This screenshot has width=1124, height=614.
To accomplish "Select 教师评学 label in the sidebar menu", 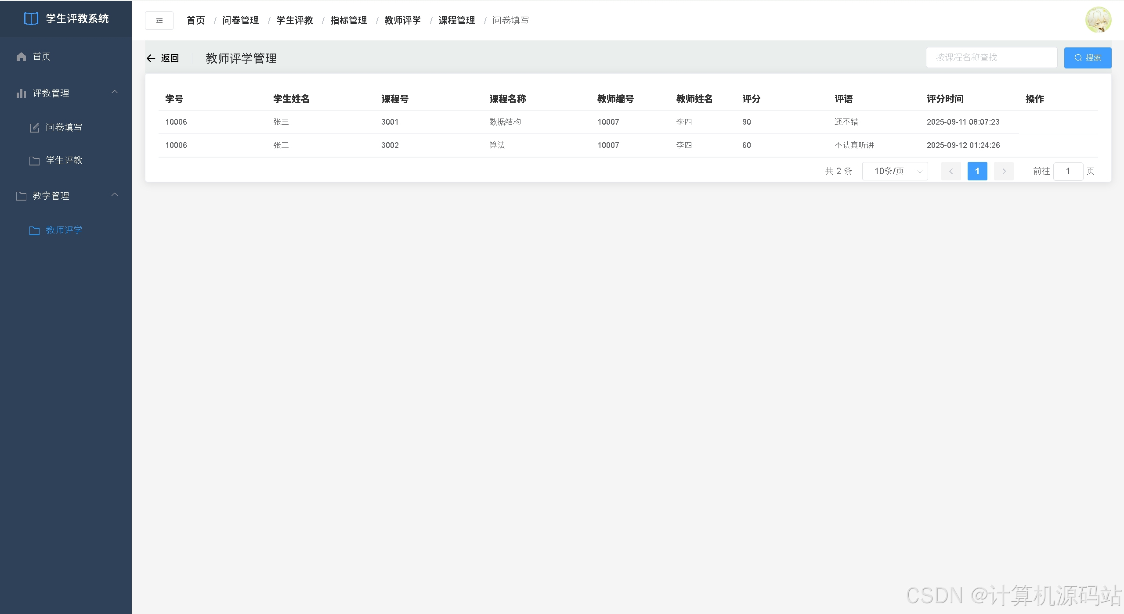I will click(64, 230).
